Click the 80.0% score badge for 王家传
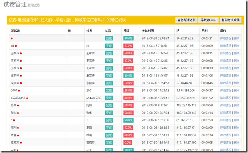248x153 pixels. point(128,76)
